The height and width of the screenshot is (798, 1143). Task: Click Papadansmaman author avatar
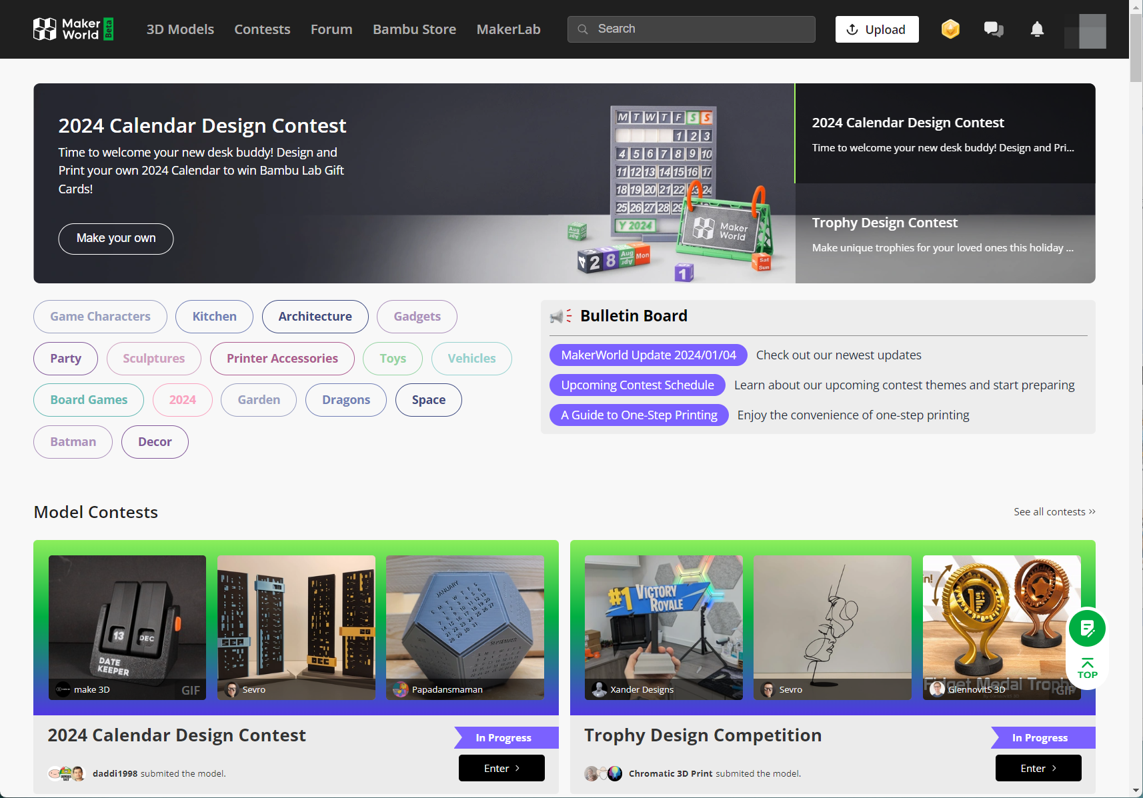click(401, 689)
